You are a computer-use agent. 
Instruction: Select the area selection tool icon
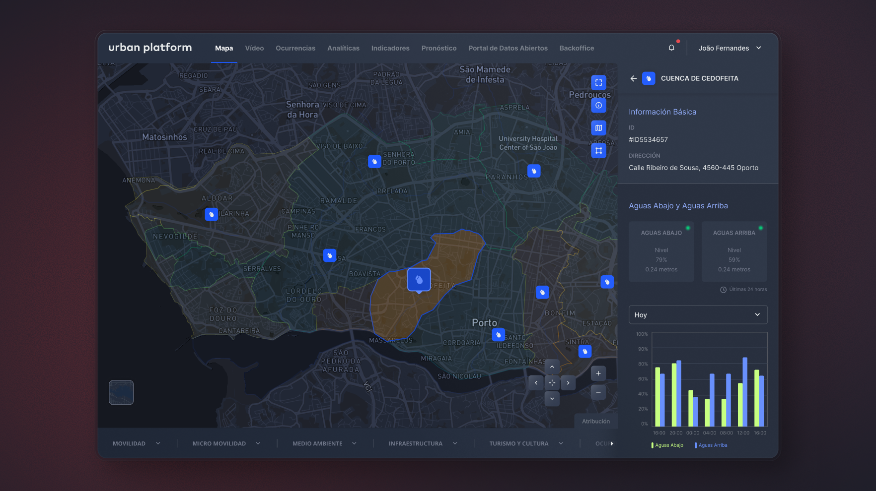coord(598,150)
